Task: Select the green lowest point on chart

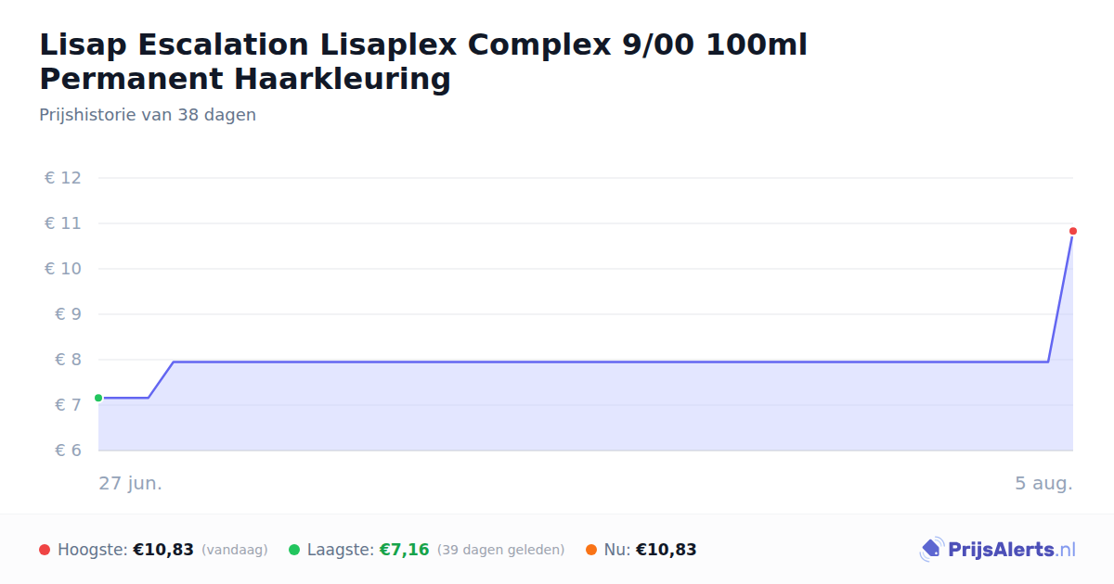Action: coord(98,398)
